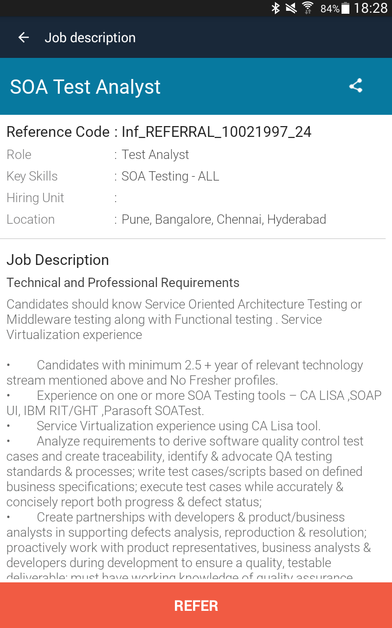The height and width of the screenshot is (628, 392).
Task: Tap the Test Analyst role value
Action: (x=155, y=155)
